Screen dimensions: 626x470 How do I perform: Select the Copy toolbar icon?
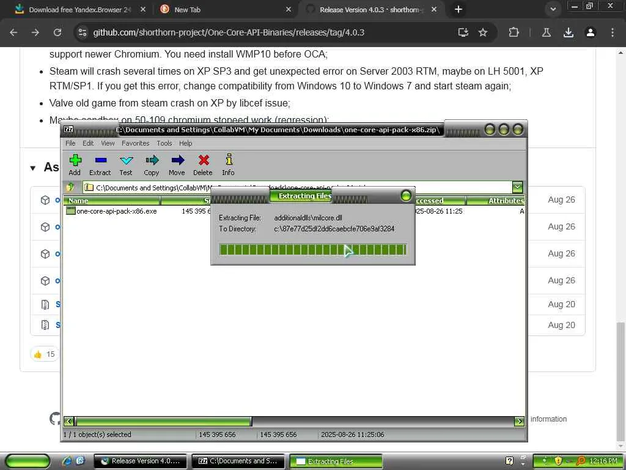pos(152,165)
